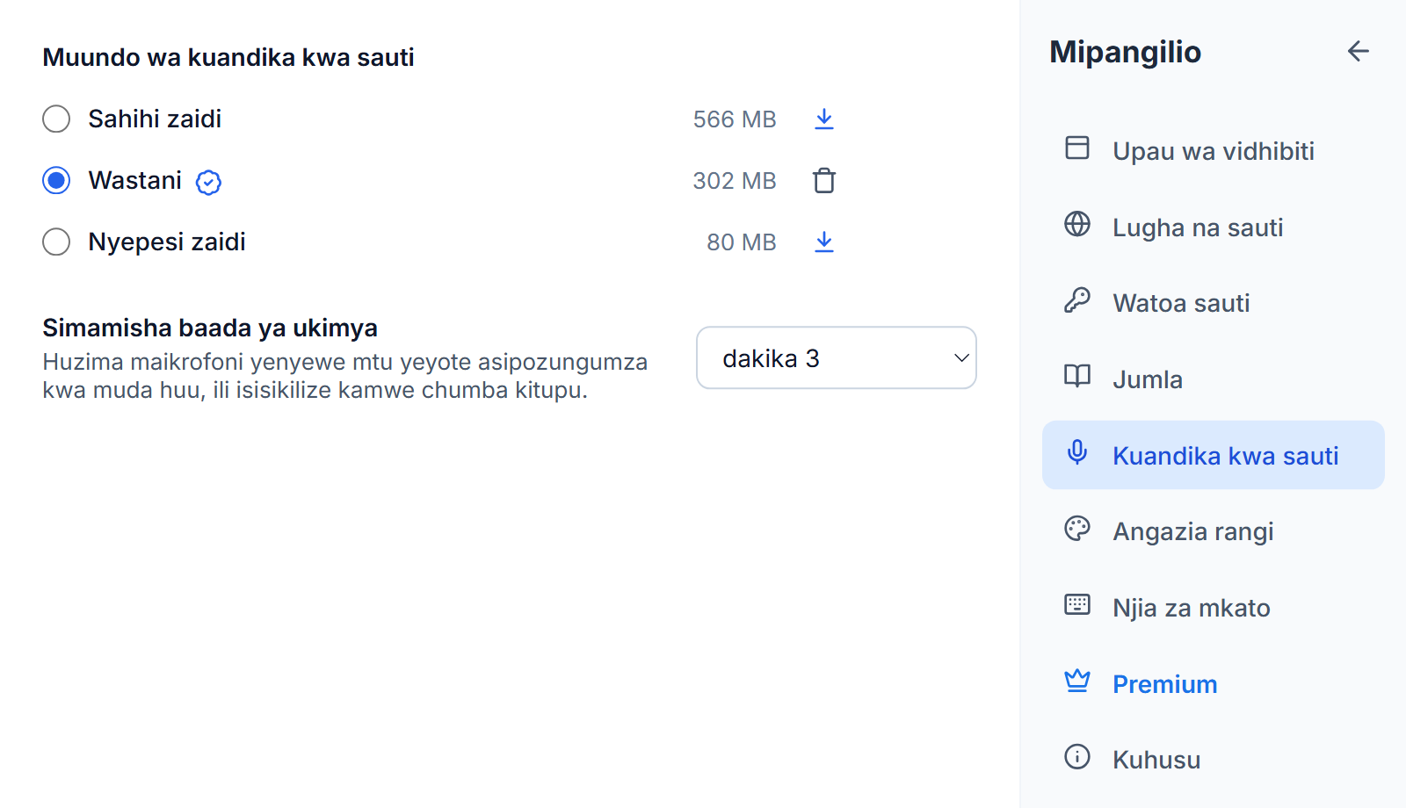Image resolution: width=1406 pixels, height=808 pixels.
Task: Click the 80 MB size text
Action: click(742, 242)
